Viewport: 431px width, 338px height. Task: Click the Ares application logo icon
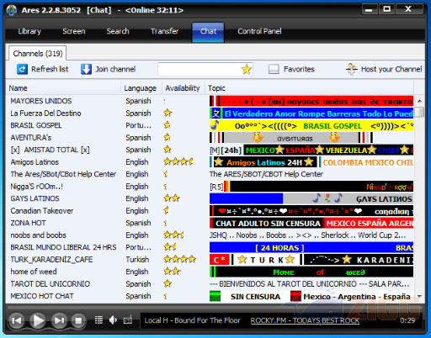coord(12,10)
